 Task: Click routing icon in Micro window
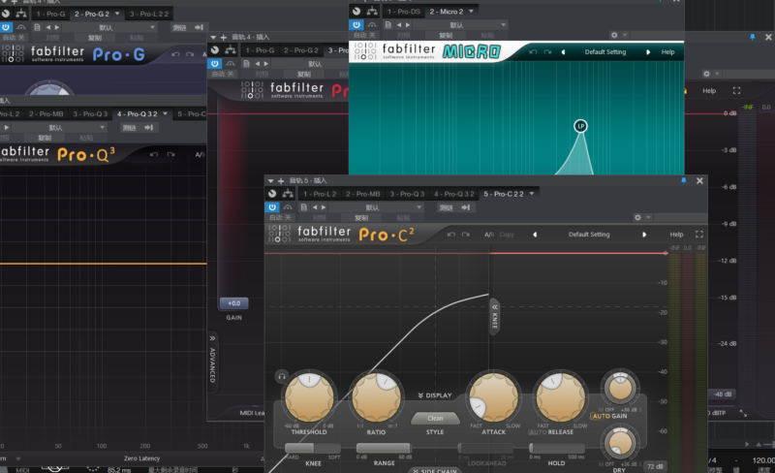tap(372, 11)
